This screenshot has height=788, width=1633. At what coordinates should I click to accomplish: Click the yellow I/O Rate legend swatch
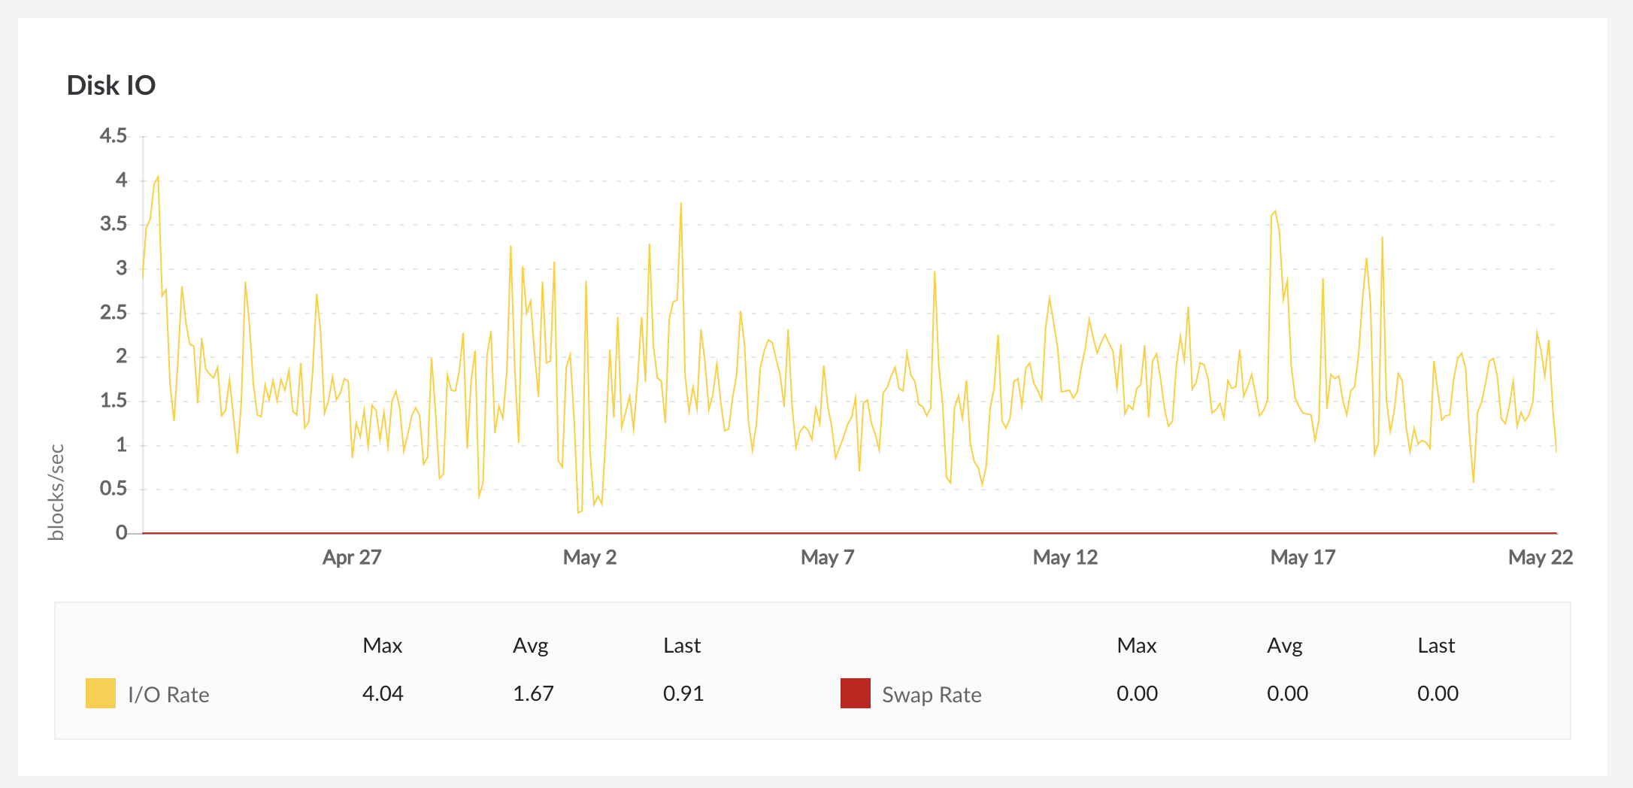[x=101, y=693]
